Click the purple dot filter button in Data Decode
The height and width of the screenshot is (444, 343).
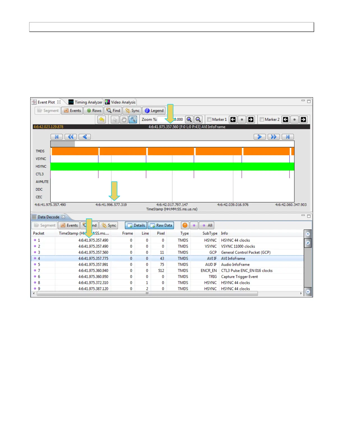pos(194,225)
